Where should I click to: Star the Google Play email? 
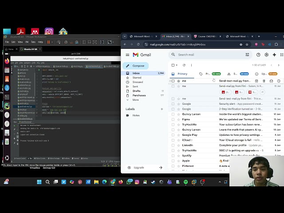178,135
